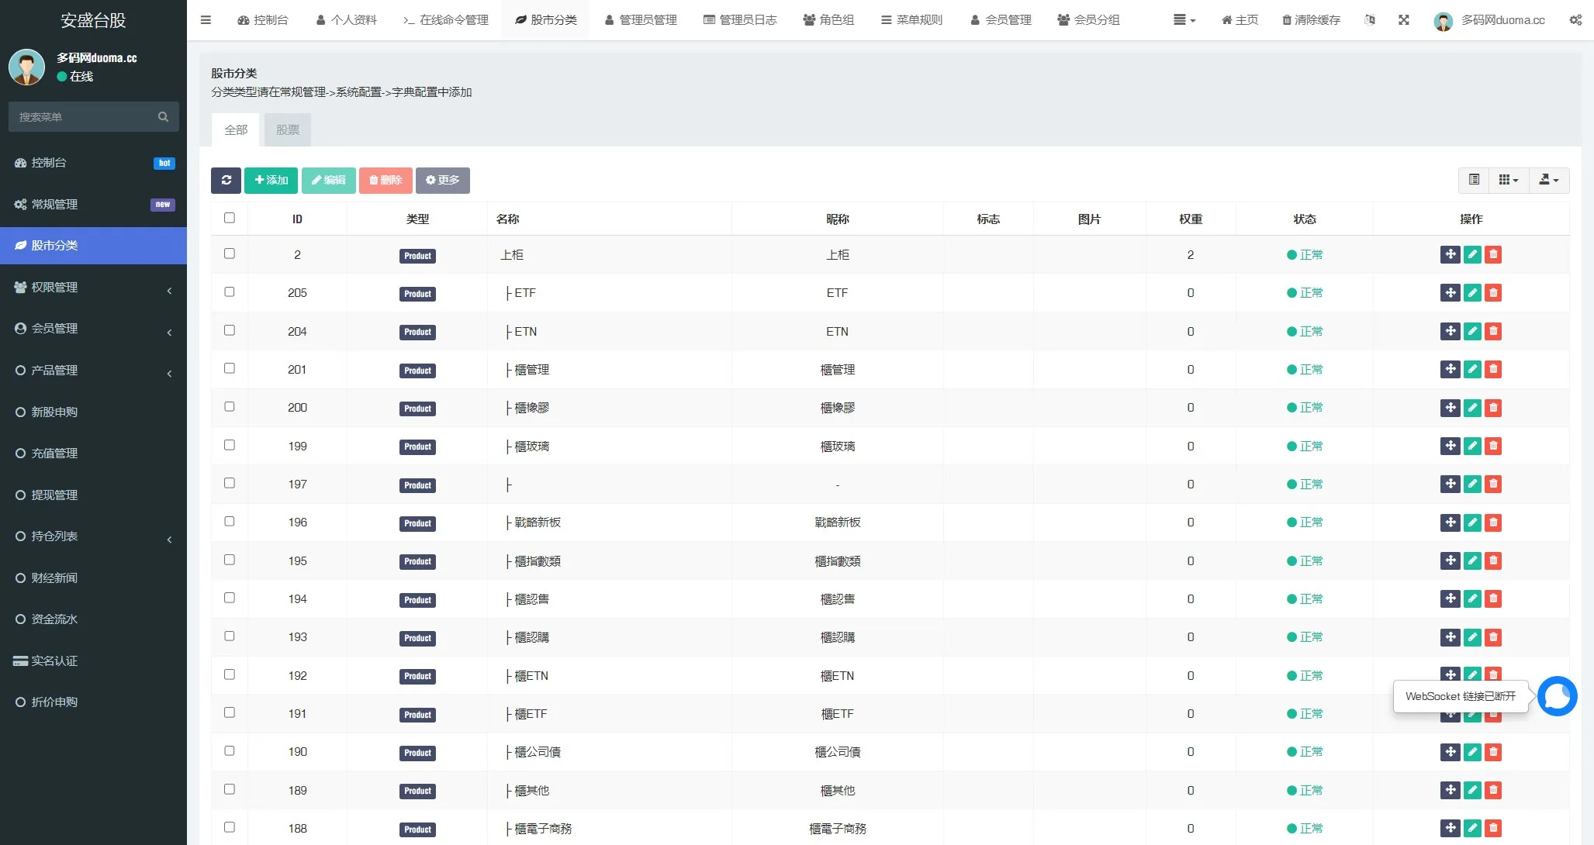Image resolution: width=1594 pixels, height=845 pixels.
Task: Select all rows via the header checkbox
Action: click(x=229, y=218)
